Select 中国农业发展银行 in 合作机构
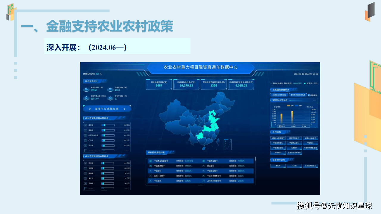The image size is (381, 214). tap(278, 138)
